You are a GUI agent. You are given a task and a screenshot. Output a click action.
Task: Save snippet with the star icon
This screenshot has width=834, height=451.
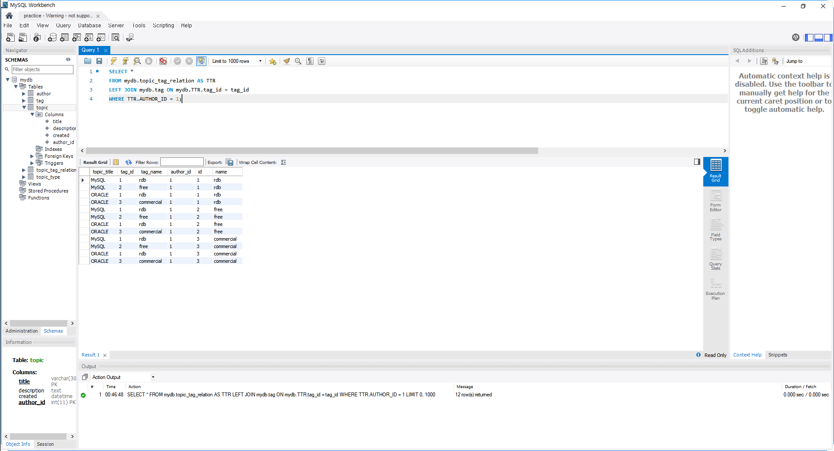272,61
